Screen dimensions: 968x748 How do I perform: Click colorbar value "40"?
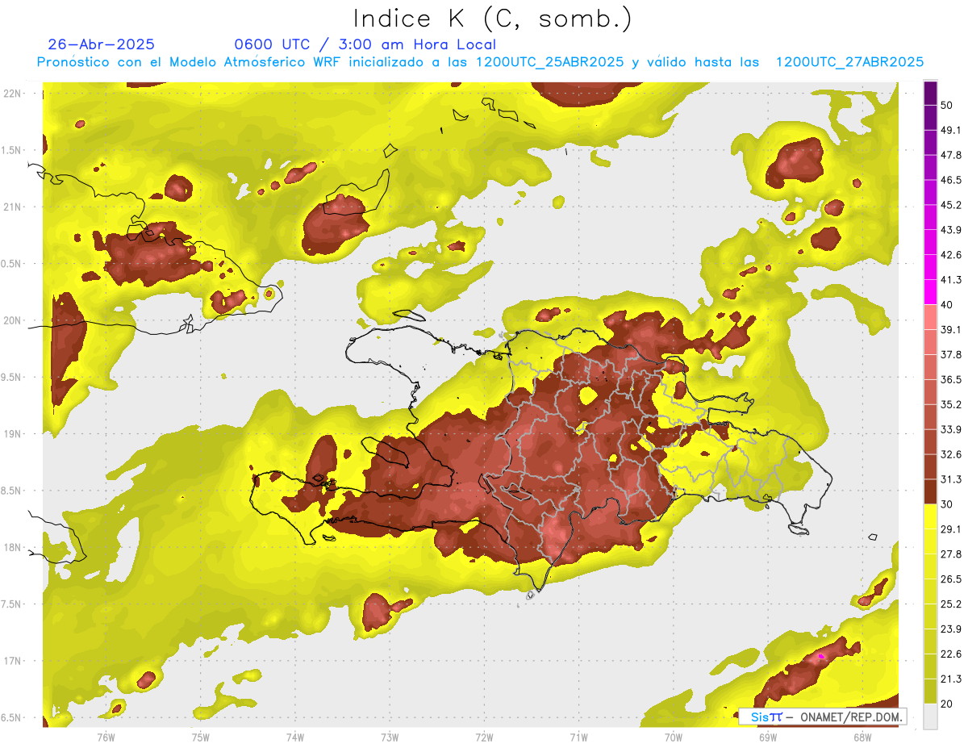pos(948,304)
